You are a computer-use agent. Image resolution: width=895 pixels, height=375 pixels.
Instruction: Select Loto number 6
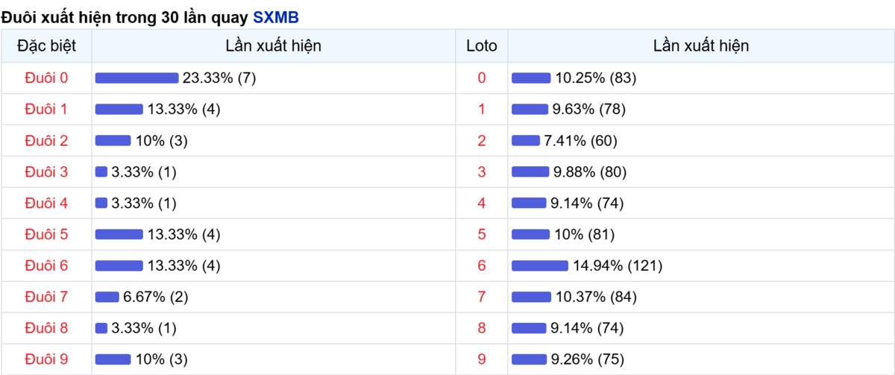(x=482, y=265)
